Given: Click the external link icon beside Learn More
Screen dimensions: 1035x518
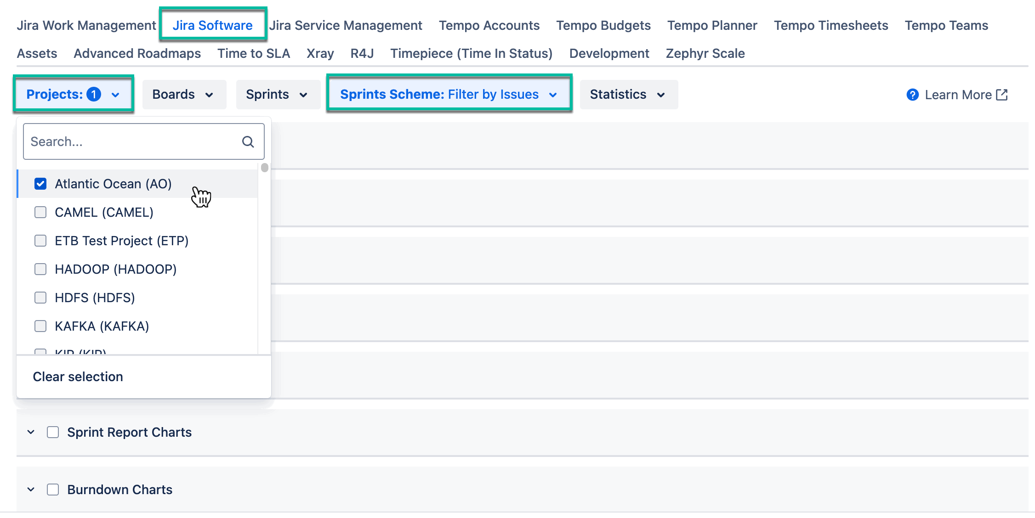Looking at the screenshot, I should point(1002,95).
